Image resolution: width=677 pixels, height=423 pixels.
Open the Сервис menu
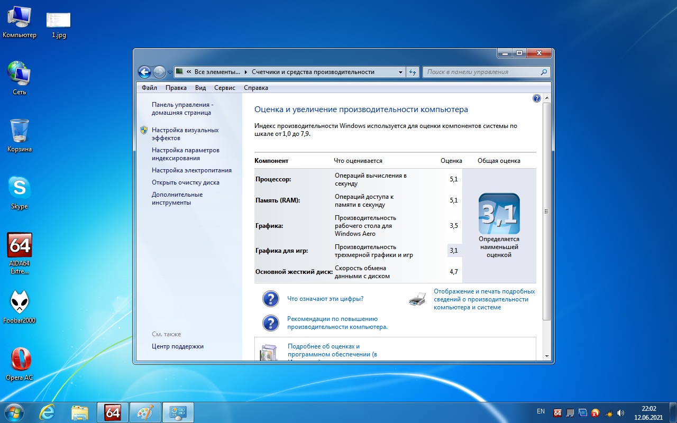225,88
